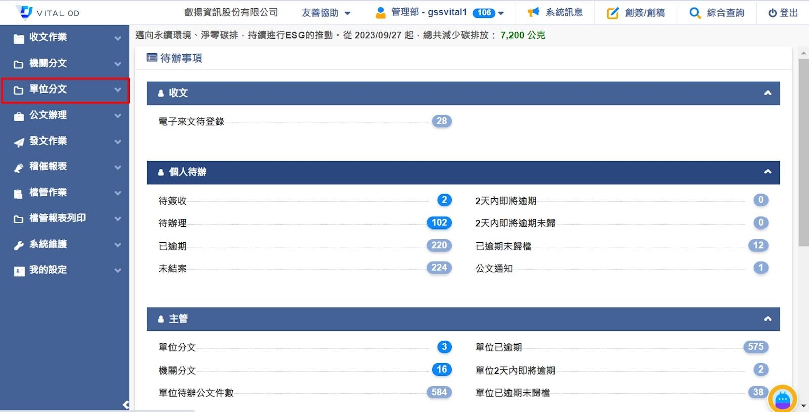This screenshot has height=412, width=809.
Task: Open the chatbot assistant icon
Action: 782,399
